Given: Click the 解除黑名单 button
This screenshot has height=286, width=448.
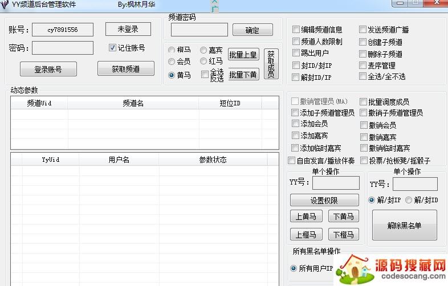Looking at the screenshot, I should point(404,226).
